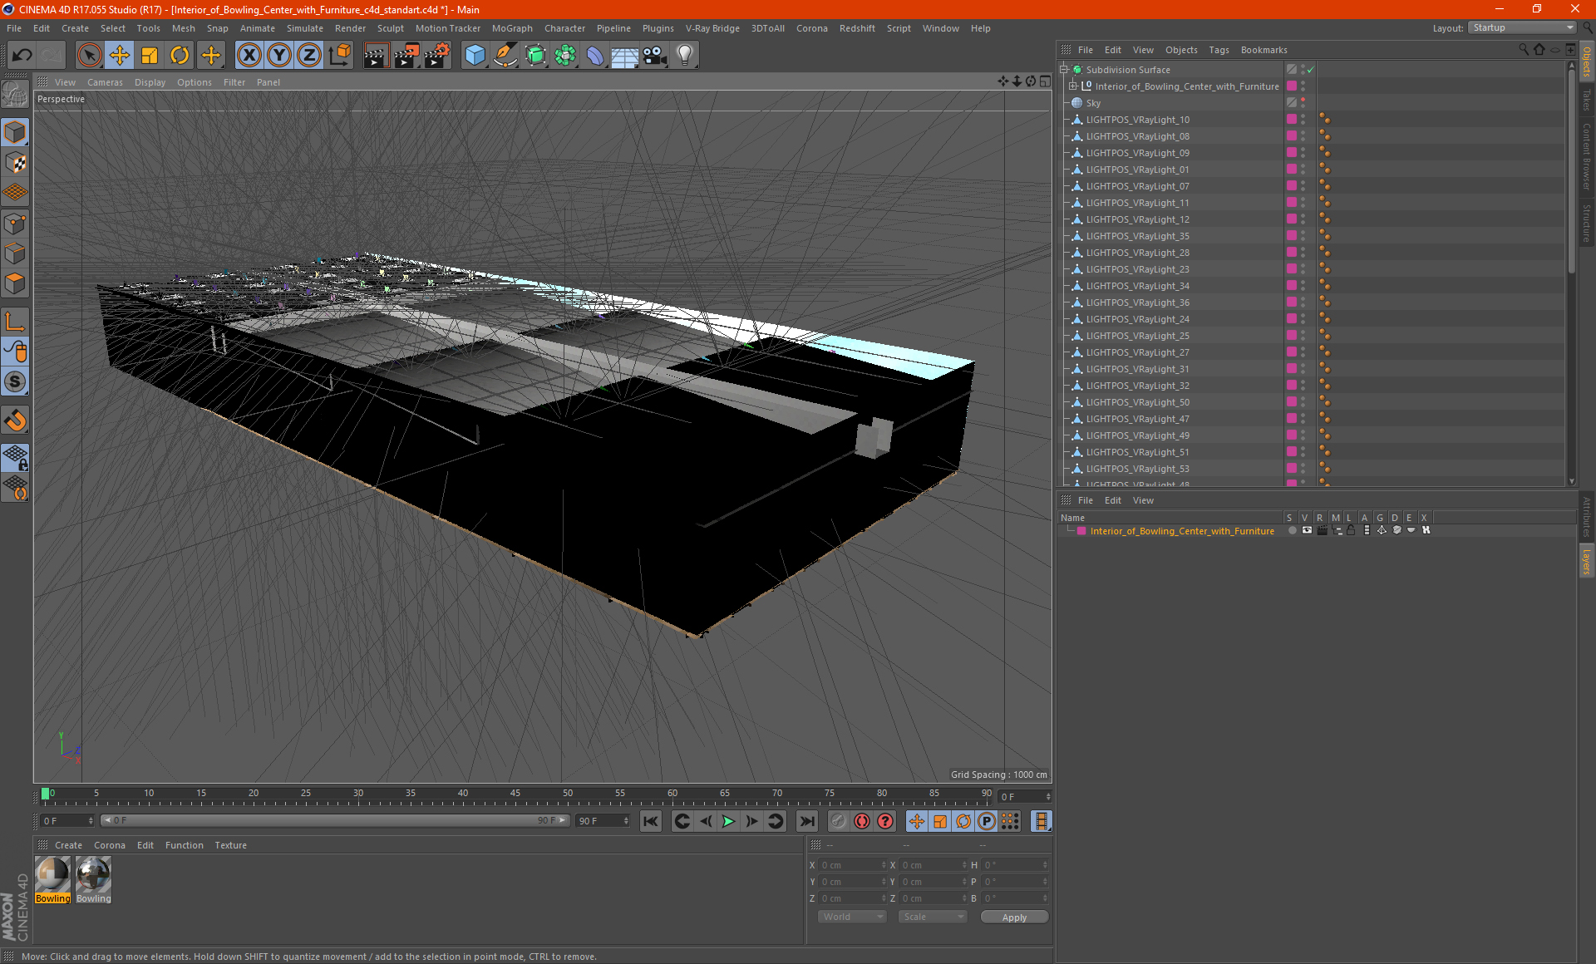Screen dimensions: 1596x964
Task: Select Points mode icon
Action: [15, 224]
